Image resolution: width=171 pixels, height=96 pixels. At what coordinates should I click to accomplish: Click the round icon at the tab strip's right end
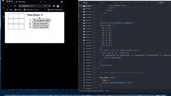tap(62, 2)
